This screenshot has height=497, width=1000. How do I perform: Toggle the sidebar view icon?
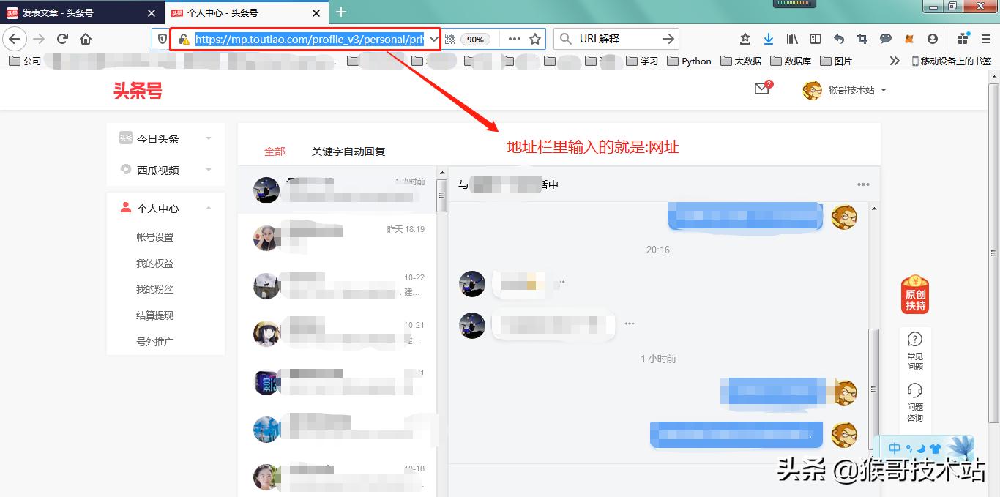(x=816, y=38)
